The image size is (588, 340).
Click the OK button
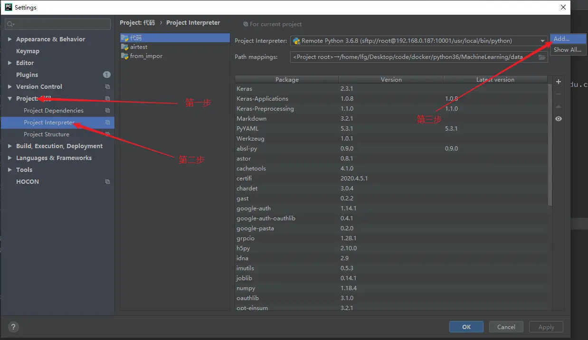pos(466,327)
